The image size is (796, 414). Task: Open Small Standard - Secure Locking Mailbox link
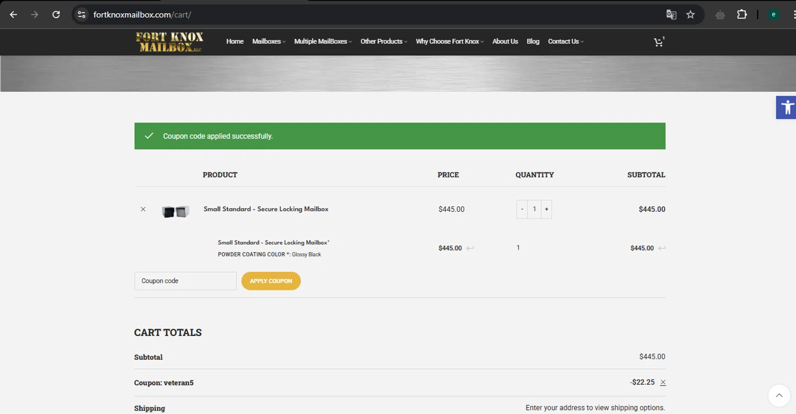pyautogui.click(x=266, y=209)
